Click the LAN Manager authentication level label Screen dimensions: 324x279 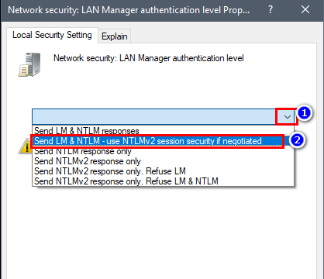pyautogui.click(x=149, y=58)
